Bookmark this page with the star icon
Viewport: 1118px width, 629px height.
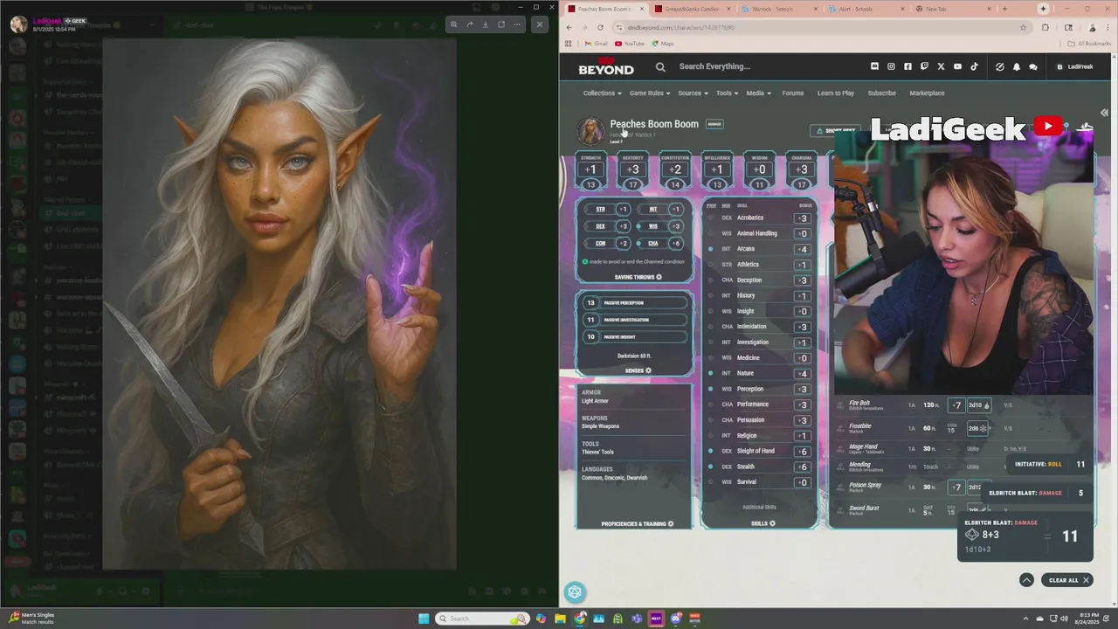[x=1023, y=27]
